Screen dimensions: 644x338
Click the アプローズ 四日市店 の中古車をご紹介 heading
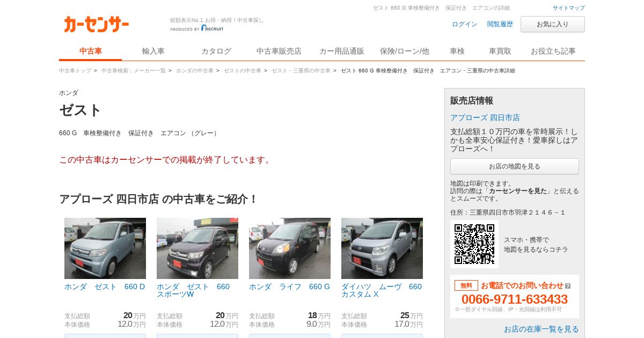coord(159,199)
